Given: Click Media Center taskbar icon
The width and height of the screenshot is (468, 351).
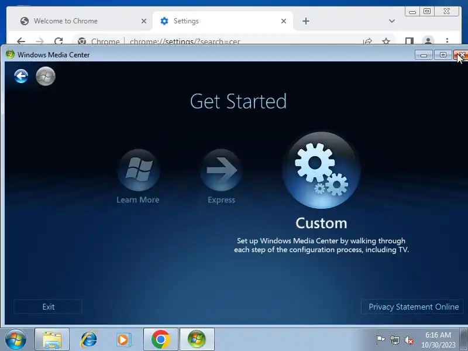Looking at the screenshot, I should (197, 340).
